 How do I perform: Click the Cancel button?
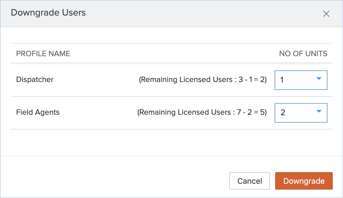[249, 181]
